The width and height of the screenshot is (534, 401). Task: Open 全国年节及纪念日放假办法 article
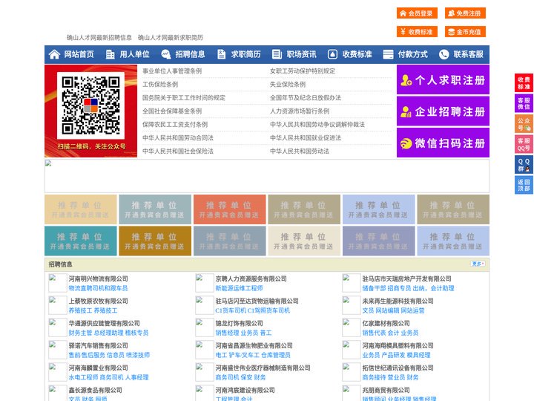click(306, 97)
